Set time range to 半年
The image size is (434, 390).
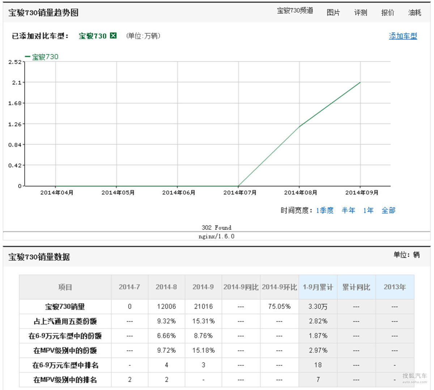click(348, 210)
